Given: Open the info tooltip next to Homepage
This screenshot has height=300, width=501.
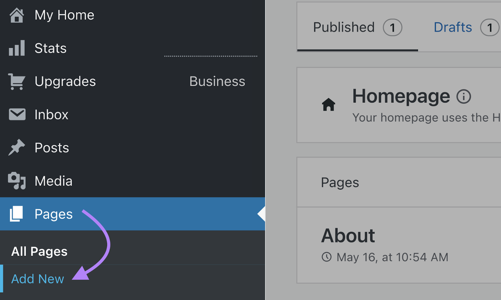Looking at the screenshot, I should point(464,96).
